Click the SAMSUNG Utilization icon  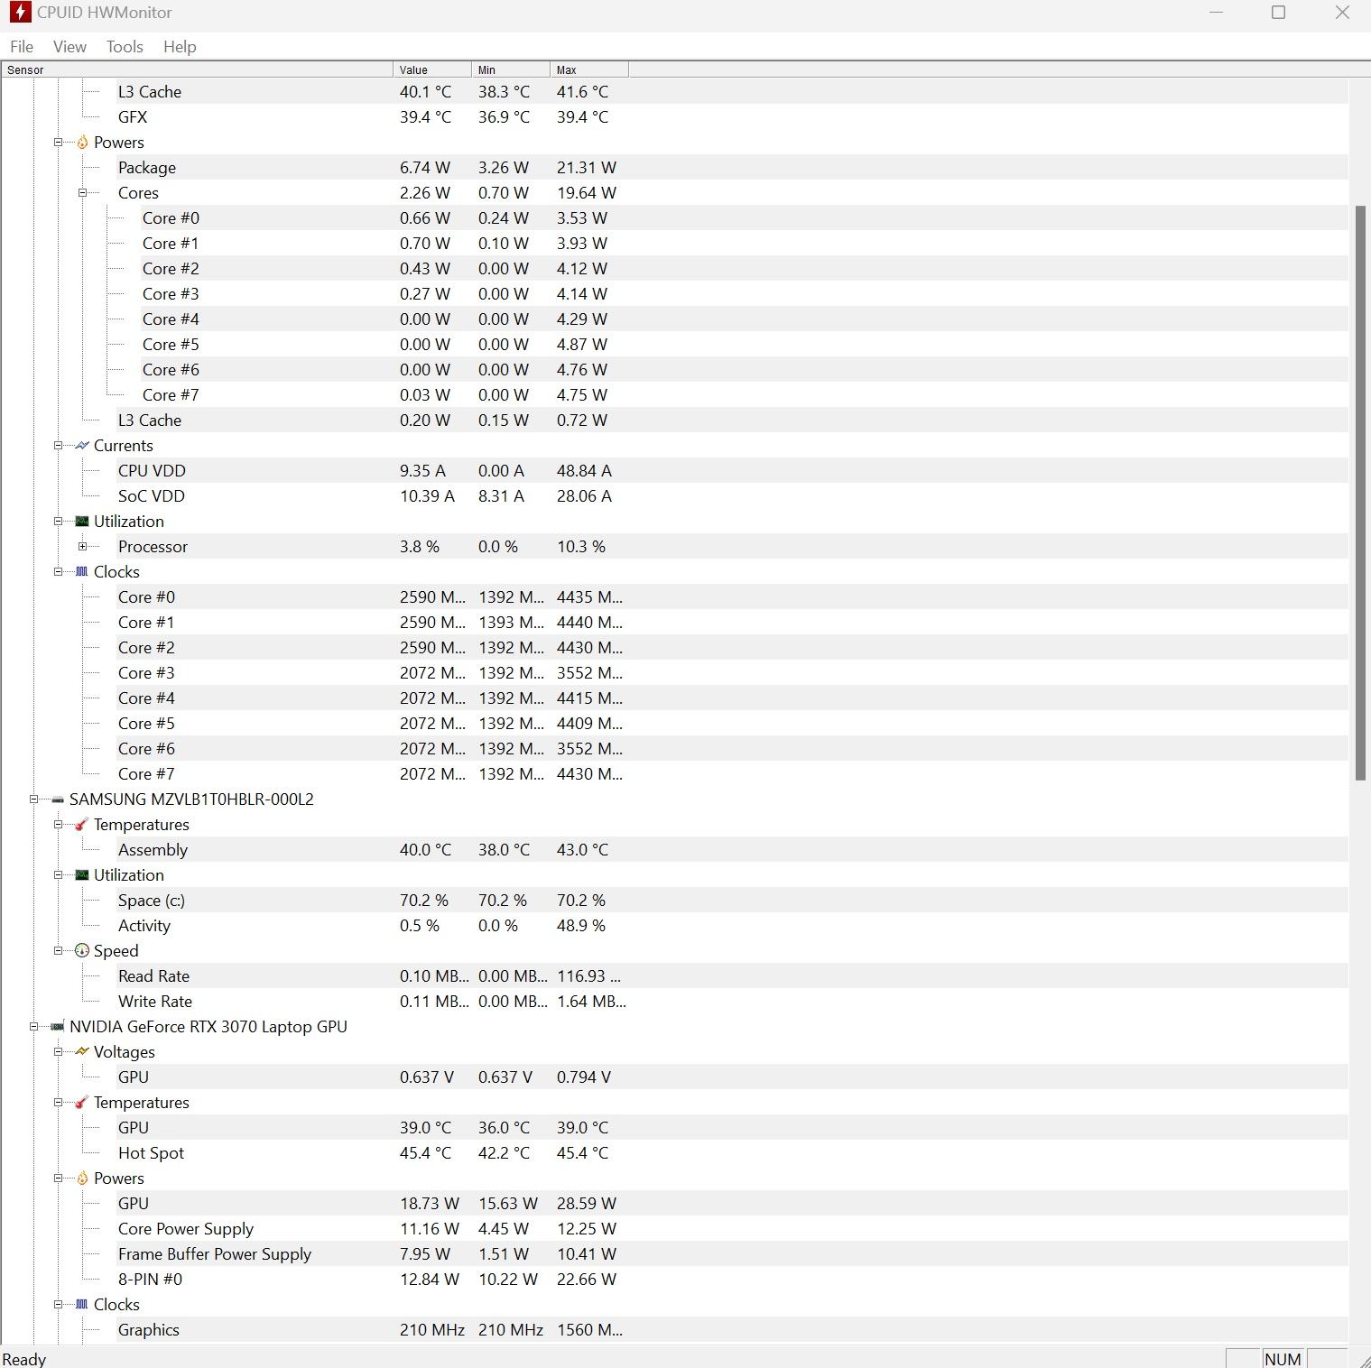tap(82, 875)
